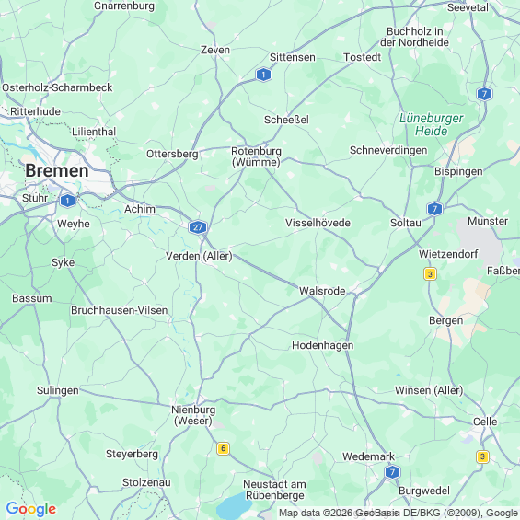
Task: Click the Map data copyright text
Action: pyautogui.click(x=399, y=513)
